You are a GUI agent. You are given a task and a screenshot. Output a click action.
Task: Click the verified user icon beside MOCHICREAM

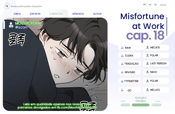(11, 25)
